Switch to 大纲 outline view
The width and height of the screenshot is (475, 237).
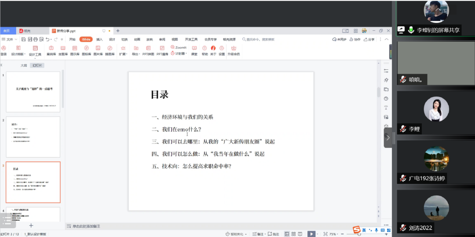24,65
